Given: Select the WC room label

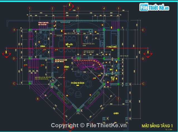Looking at the screenshot, I should tap(111, 69).
